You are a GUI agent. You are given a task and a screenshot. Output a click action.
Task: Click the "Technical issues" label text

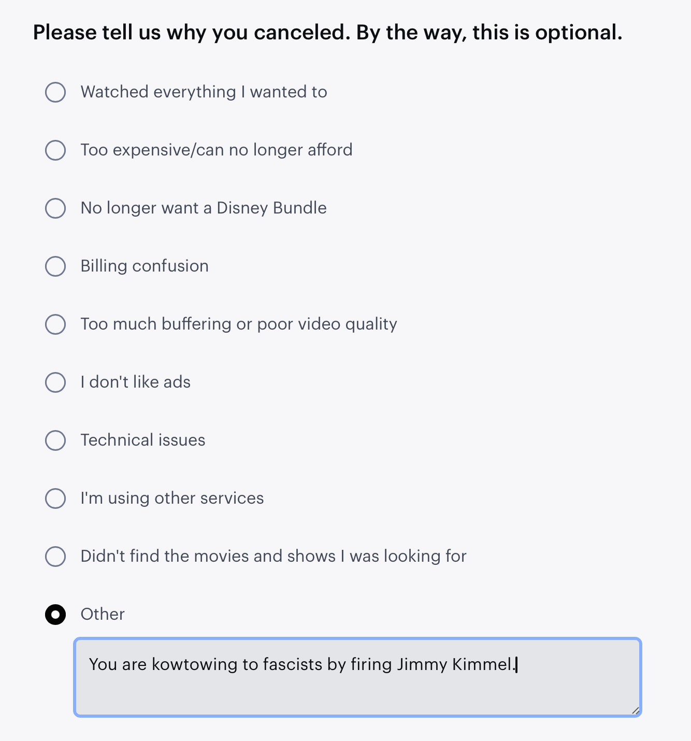click(143, 440)
